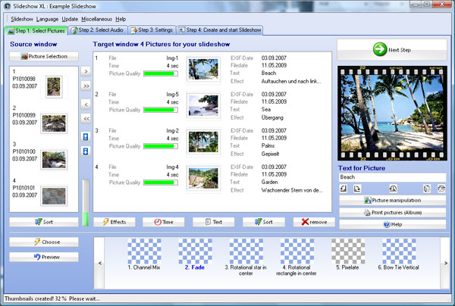Move selected picture up with blue arrow

pos(86,138)
